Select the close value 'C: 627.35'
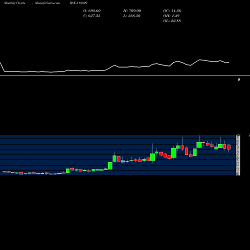This screenshot has height=250, width=250. pyautogui.click(x=91, y=16)
